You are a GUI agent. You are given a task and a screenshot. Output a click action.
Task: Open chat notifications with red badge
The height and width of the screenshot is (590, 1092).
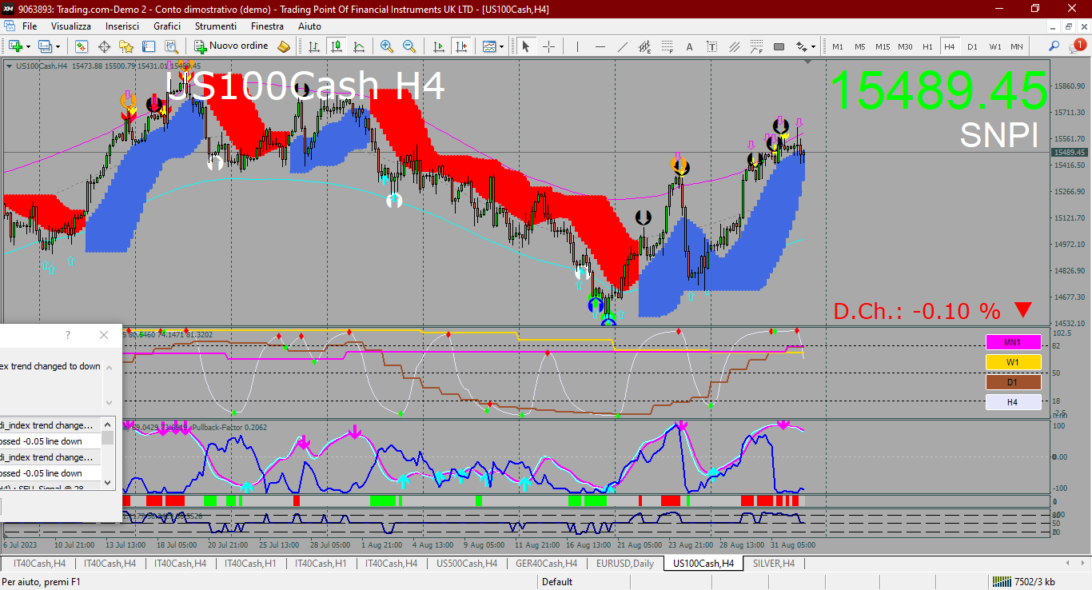point(1078,46)
